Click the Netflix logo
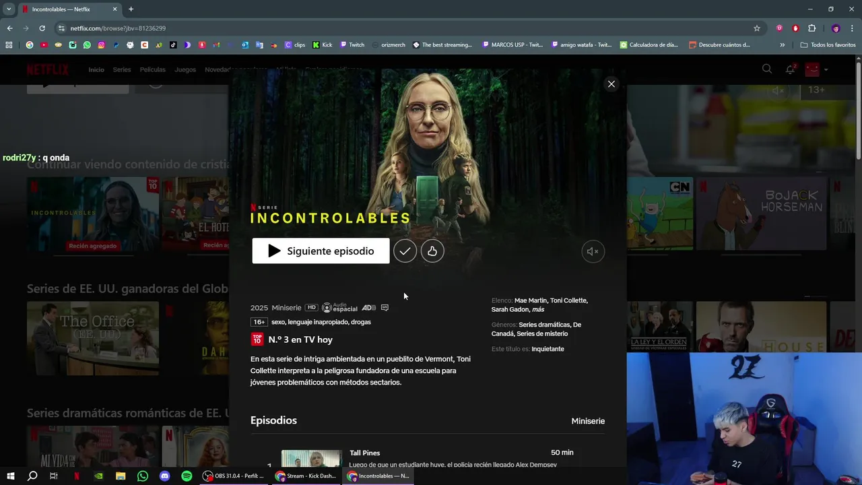The width and height of the screenshot is (862, 485). pyautogui.click(x=47, y=69)
